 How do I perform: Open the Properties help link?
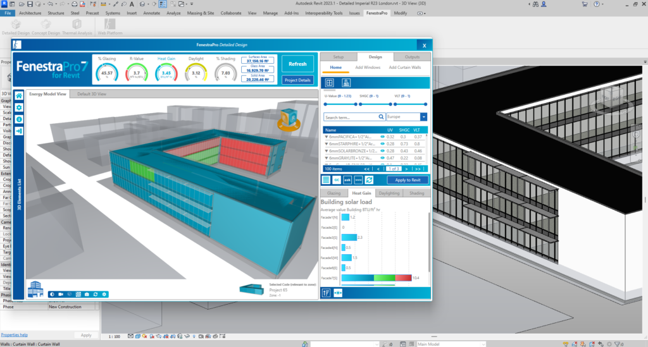click(x=14, y=335)
